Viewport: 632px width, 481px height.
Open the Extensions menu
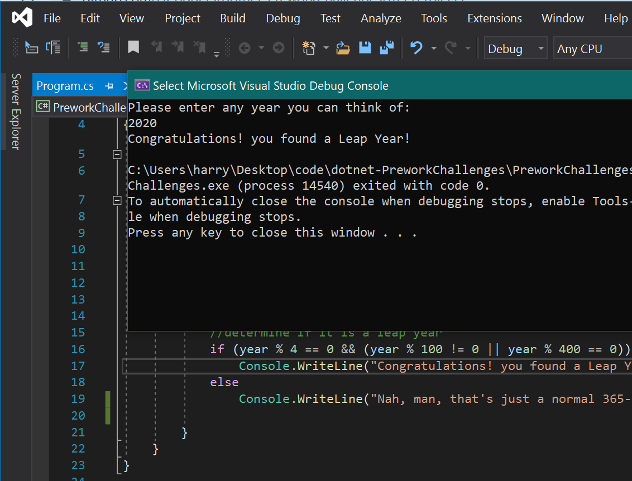pyautogui.click(x=494, y=18)
